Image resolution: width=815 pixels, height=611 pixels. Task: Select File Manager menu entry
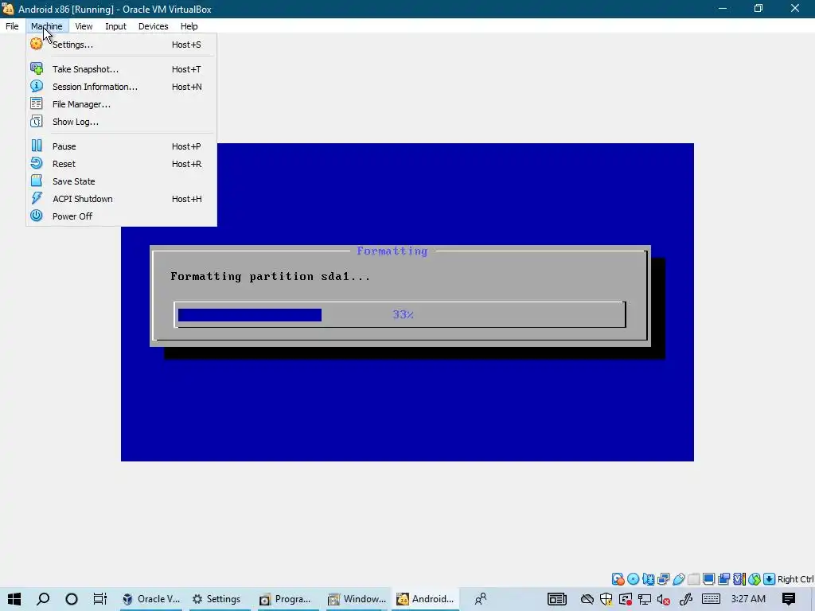pyautogui.click(x=121, y=104)
